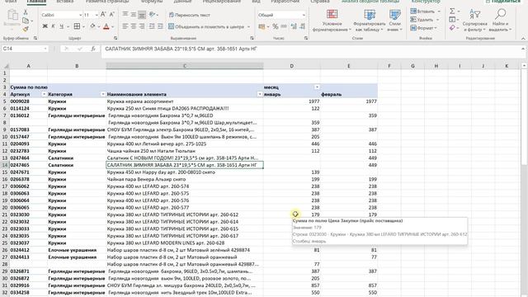This screenshot has width=528, height=297.
Task: Open the merge and center dropdown arrow
Action: (x=249, y=26)
